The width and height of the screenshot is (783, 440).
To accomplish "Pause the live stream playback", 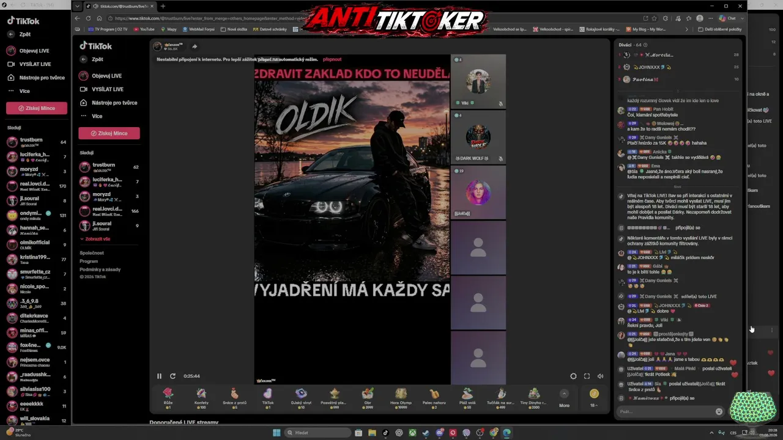I will click(159, 376).
